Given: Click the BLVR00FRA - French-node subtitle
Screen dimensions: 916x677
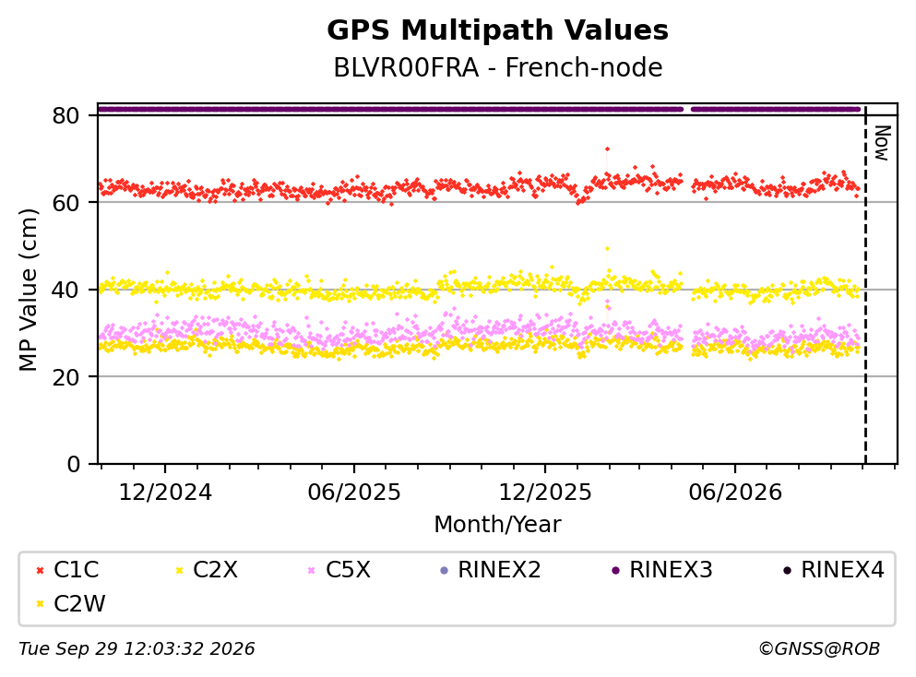Looking at the screenshot, I should (498, 67).
